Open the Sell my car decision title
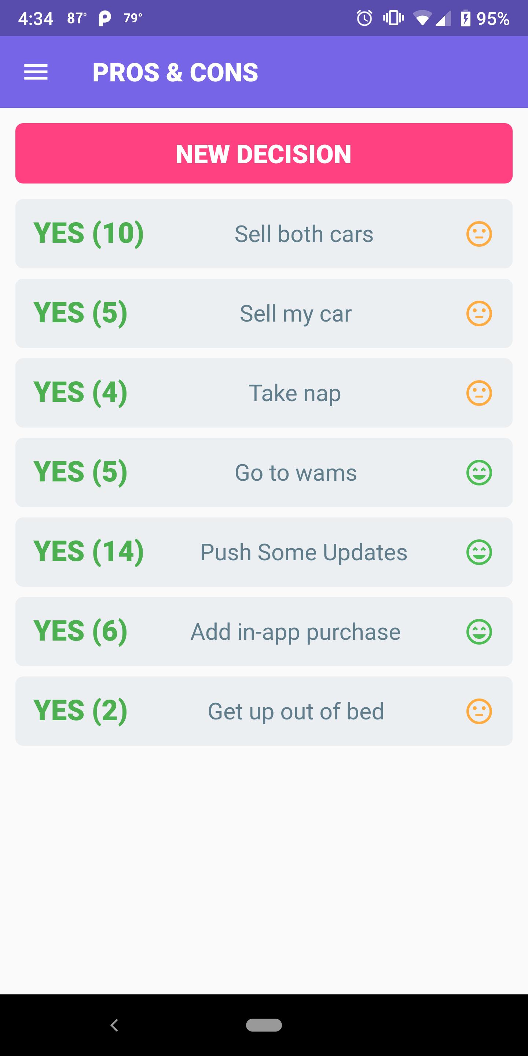This screenshot has height=1056, width=528. [x=296, y=314]
